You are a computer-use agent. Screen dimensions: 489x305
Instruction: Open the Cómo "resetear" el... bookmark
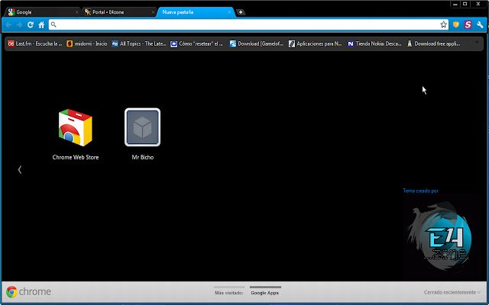click(197, 44)
